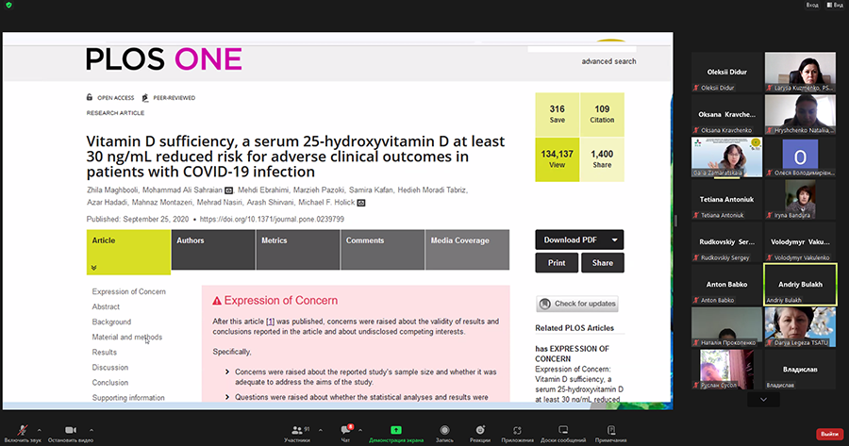Start recording with the Запись icon
Viewport: 849px width, 446px height.
pyautogui.click(x=444, y=430)
